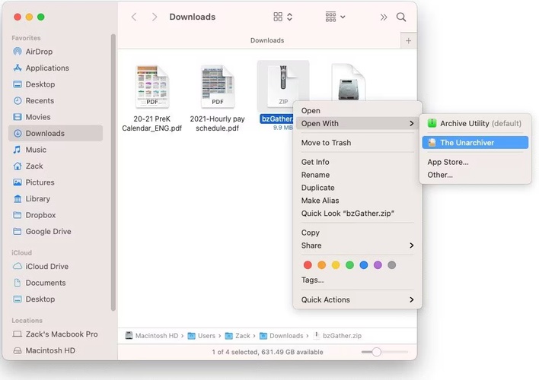Select 20-21 PreK Calendar_ENG.pdf file
The image size is (539, 380).
(x=152, y=99)
